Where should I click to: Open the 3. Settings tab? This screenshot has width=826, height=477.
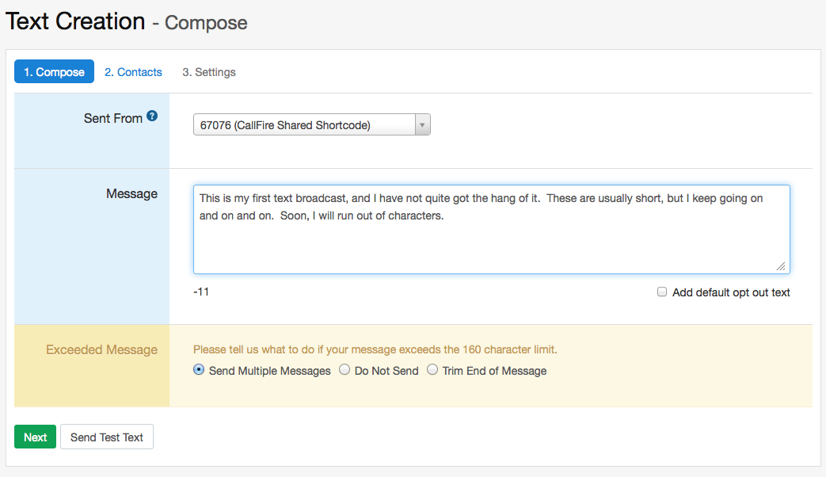point(208,71)
